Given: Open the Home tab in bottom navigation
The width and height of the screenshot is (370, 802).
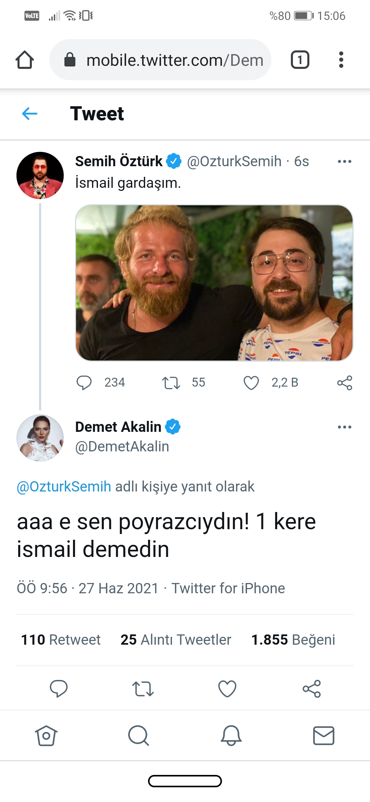Looking at the screenshot, I should tap(46, 736).
